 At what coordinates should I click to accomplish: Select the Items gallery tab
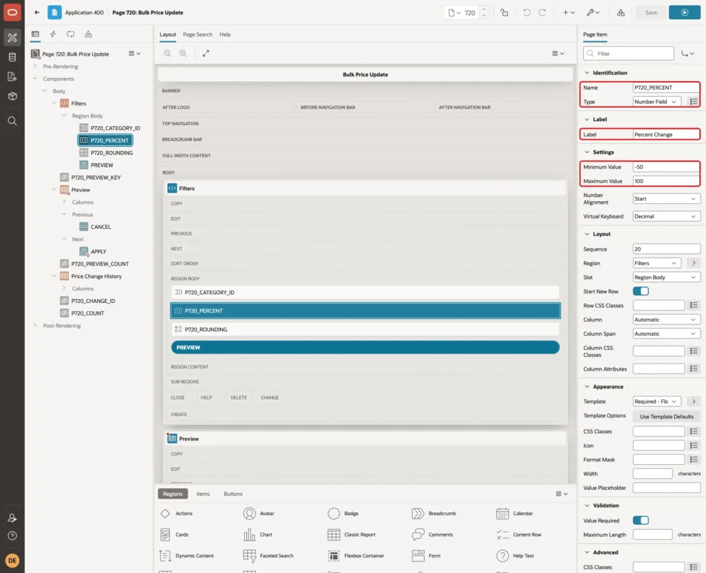coord(203,494)
